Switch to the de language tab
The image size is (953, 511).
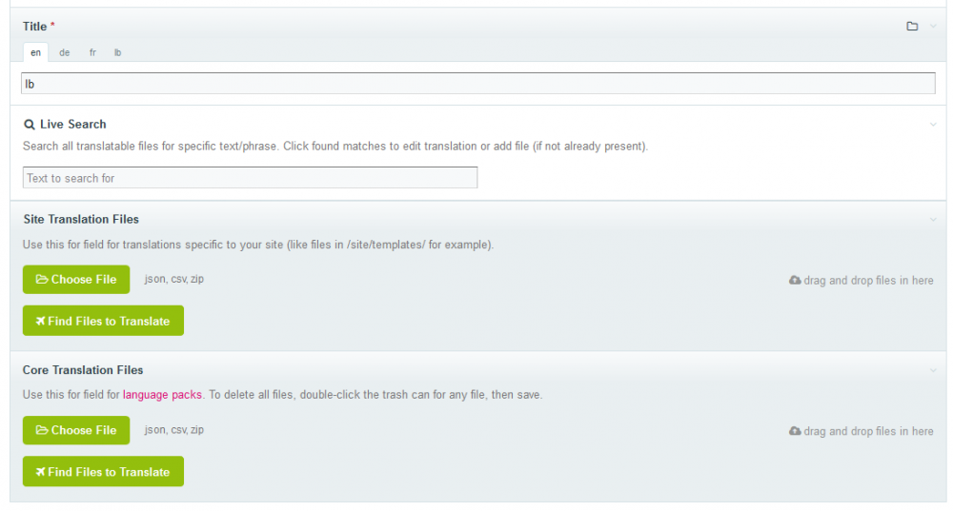click(x=65, y=53)
